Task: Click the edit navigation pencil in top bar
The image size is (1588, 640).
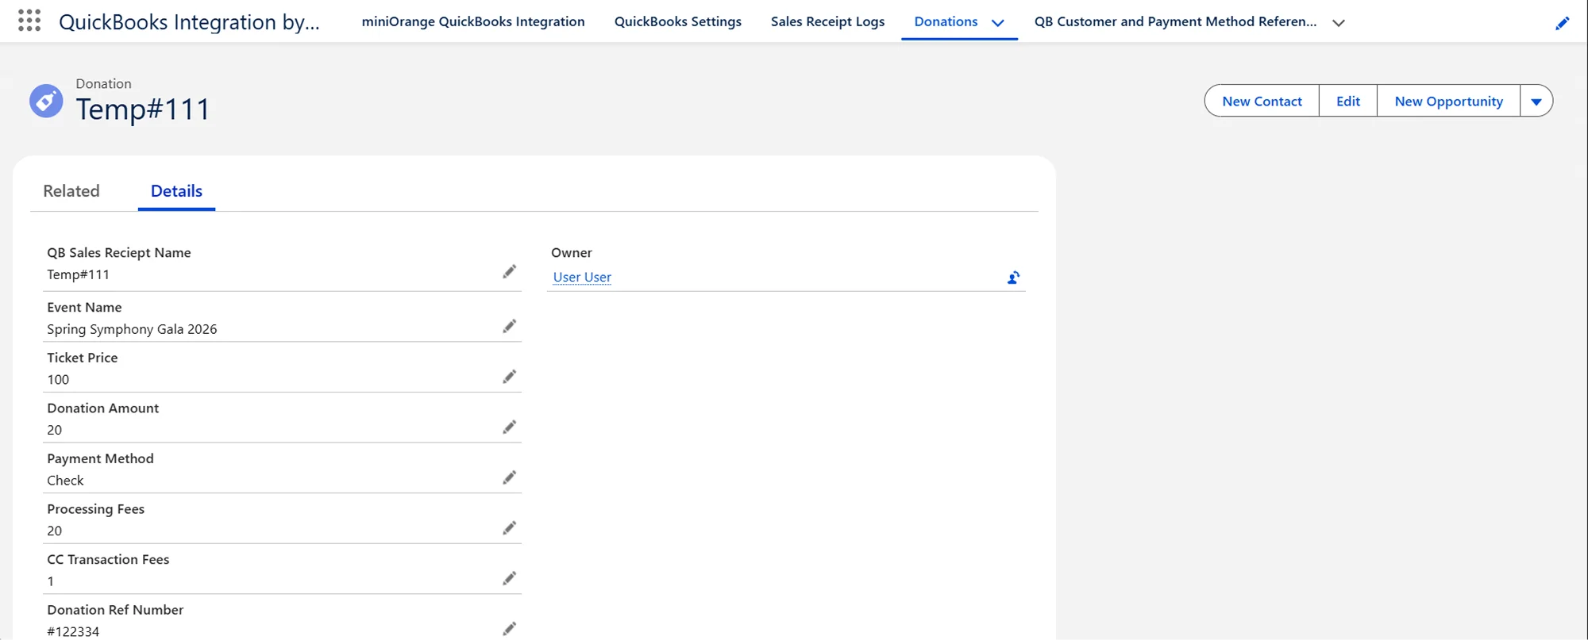Action: coord(1562,23)
